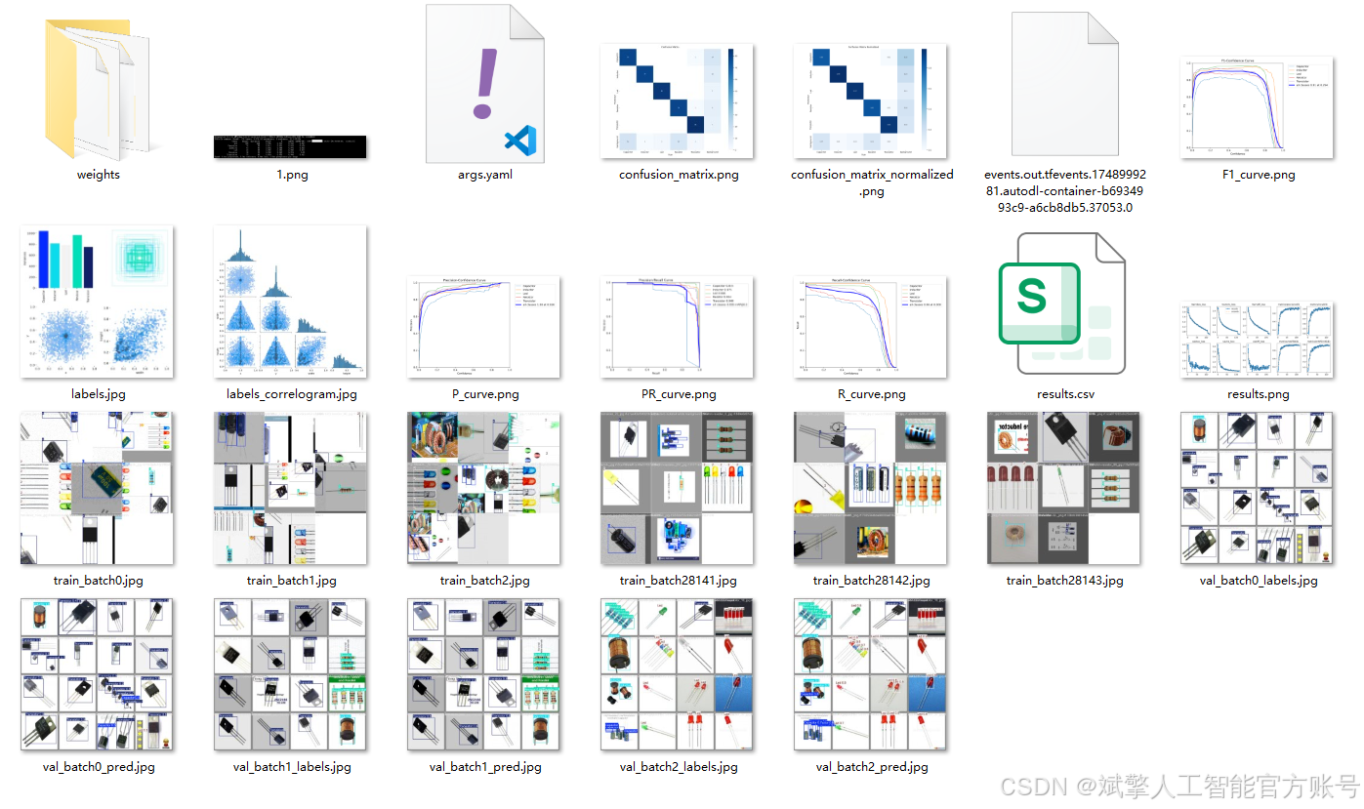The height and width of the screenshot is (809, 1364).
Task: Click the 'train_batch1.jpg' file name
Action: pos(291,580)
